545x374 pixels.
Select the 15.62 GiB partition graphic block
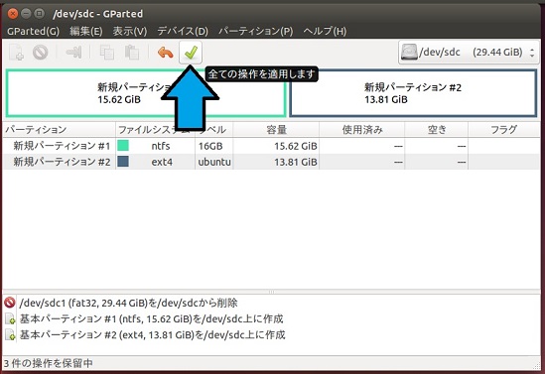pyautogui.click(x=146, y=93)
